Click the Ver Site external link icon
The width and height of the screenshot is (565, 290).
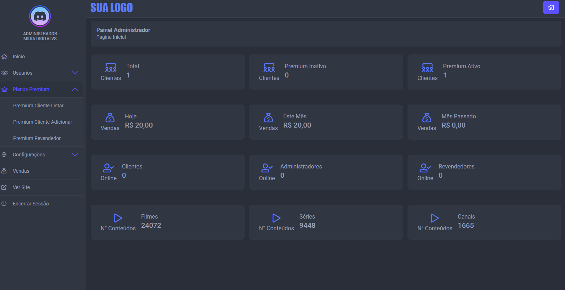click(x=4, y=187)
